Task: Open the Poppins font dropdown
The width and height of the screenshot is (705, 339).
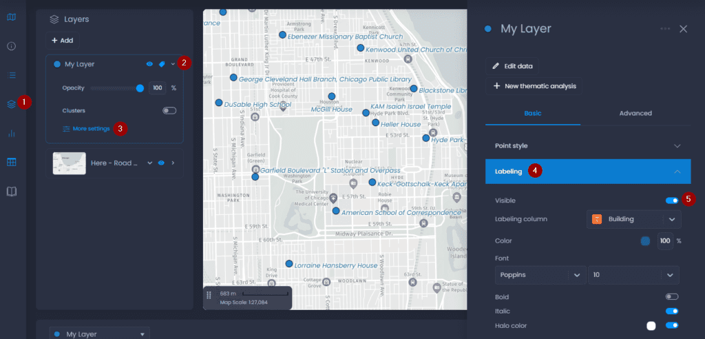Action: 540,275
